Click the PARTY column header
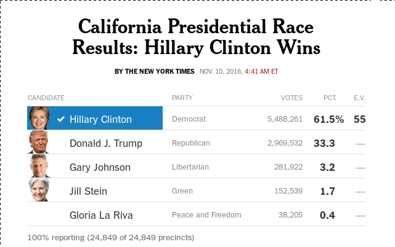395x247 pixels. 182,98
